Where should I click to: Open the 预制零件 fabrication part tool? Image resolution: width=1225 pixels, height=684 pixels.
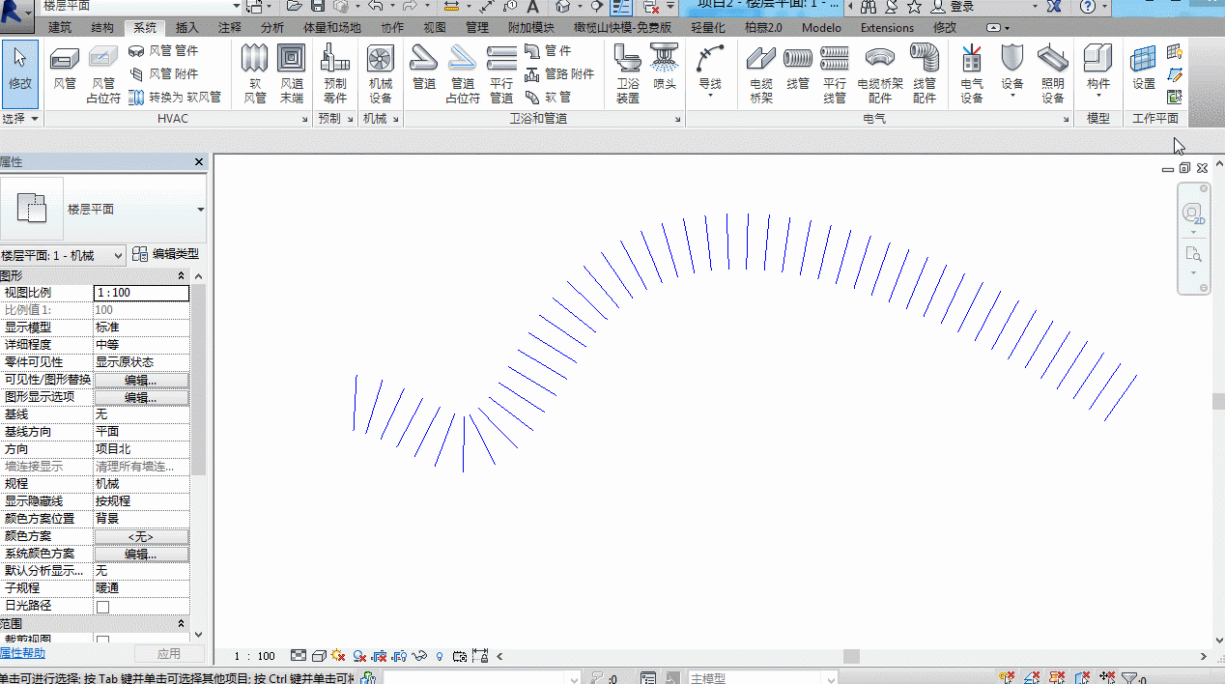[335, 74]
